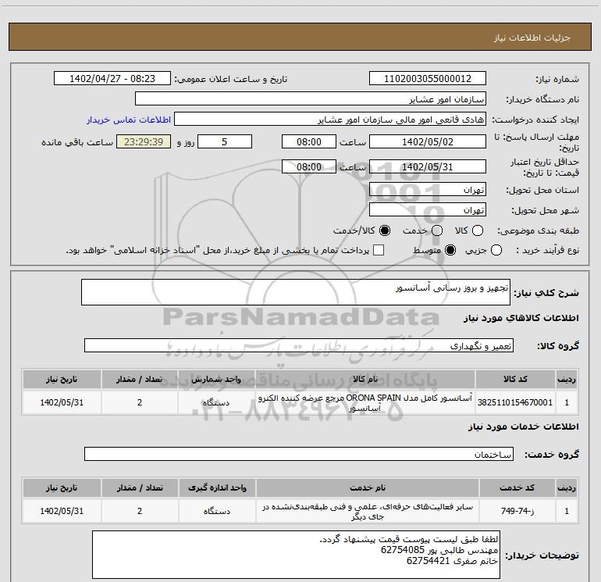Tick the Islamic treasury payment checkbox
Screen dimensions: 601x582
379,250
